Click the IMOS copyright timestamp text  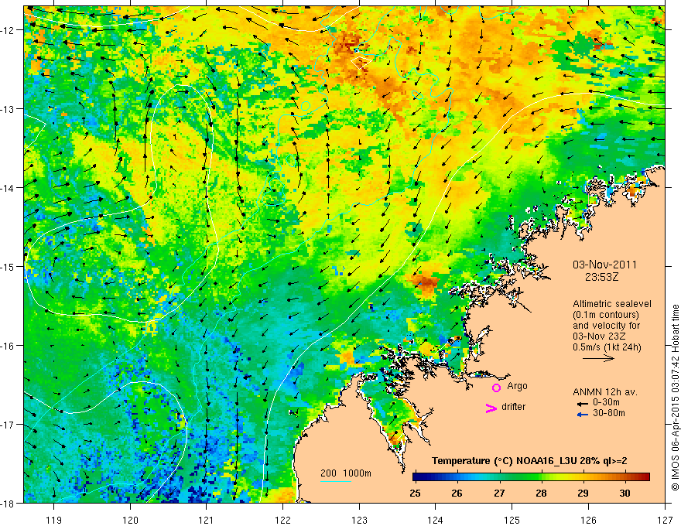(x=675, y=398)
